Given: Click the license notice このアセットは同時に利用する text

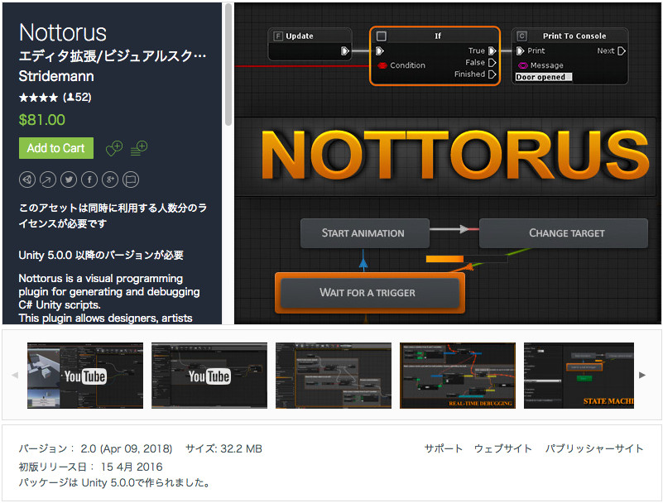Looking at the screenshot, I should (113, 216).
